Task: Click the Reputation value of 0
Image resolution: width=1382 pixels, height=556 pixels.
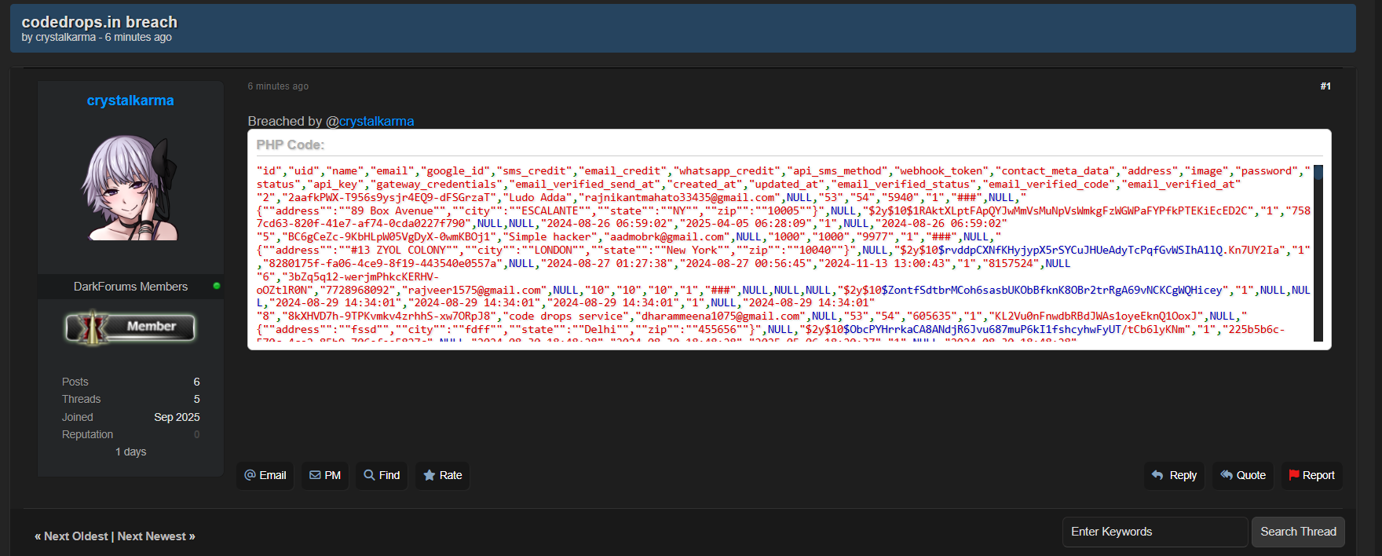Action: 196,434
